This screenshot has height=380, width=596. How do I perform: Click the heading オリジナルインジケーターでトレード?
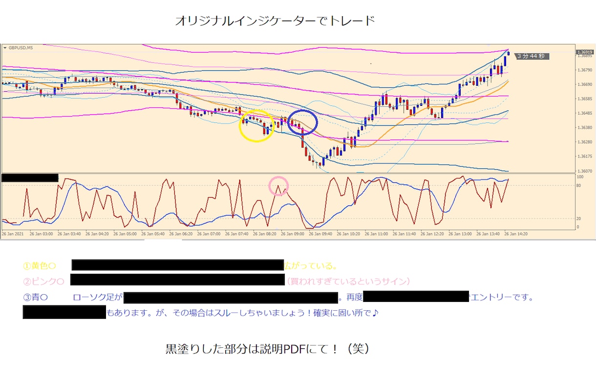tap(275, 21)
